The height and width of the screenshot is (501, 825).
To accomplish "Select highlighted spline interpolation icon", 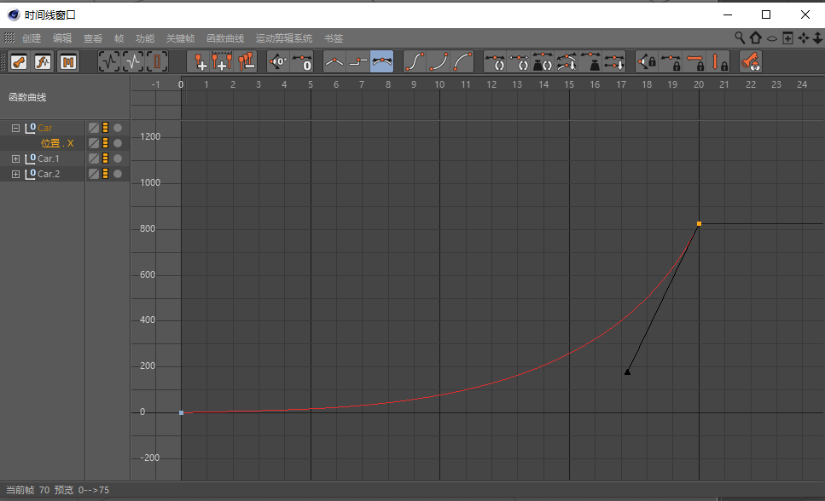I will click(382, 62).
